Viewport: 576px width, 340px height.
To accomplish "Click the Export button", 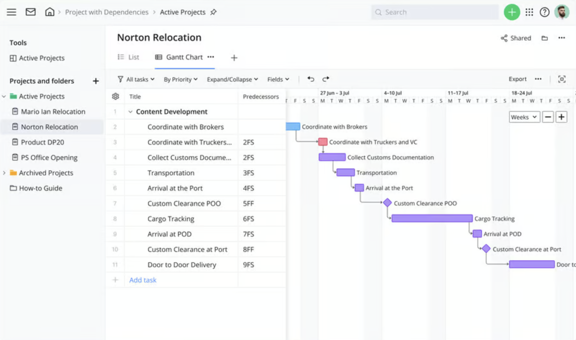I will tap(517, 79).
